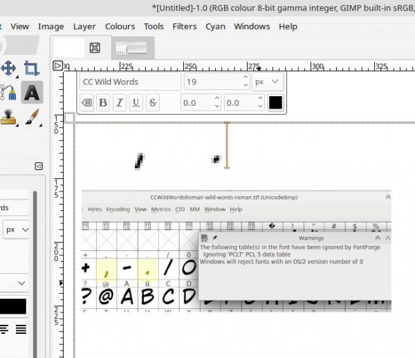
Task: Clear text style with the eraser icon
Action: 86,102
